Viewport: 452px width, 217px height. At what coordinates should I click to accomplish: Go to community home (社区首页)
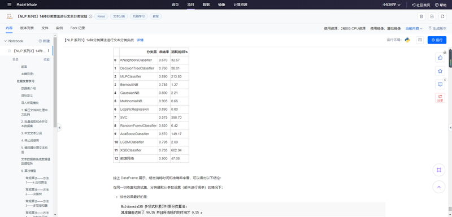coord(421,5)
